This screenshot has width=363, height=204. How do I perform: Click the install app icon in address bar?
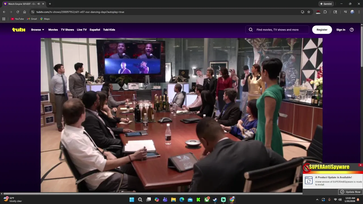tap(303, 12)
